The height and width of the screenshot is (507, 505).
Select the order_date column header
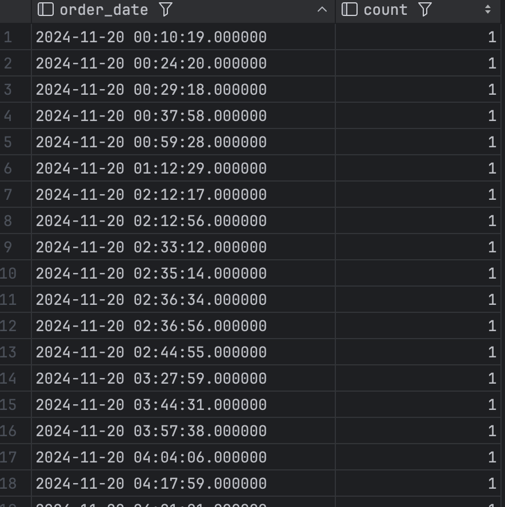[x=183, y=11]
